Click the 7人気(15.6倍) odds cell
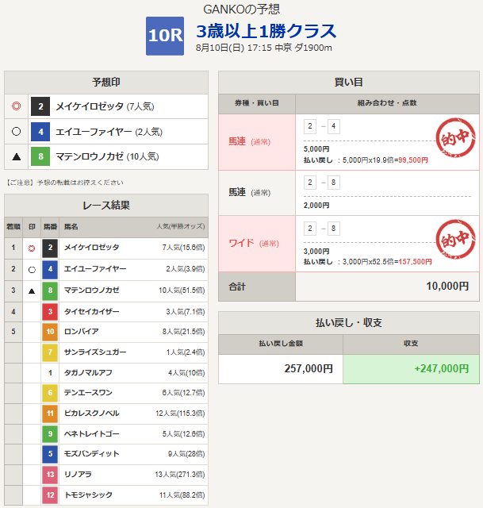The image size is (483, 508). click(183, 248)
